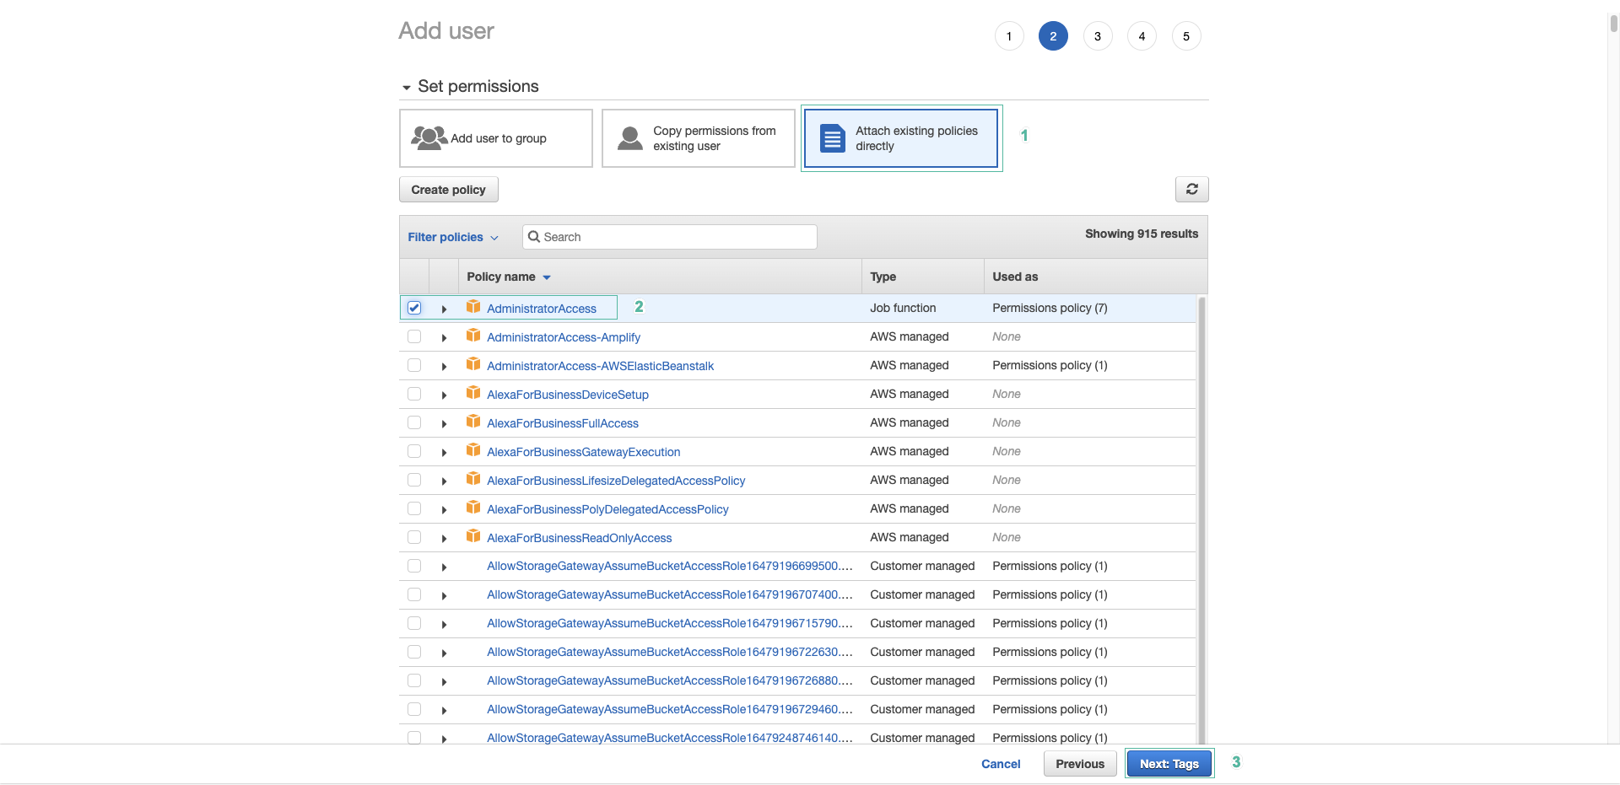
Task: Uncheck the AdministratorAccess policy checkbox
Action: [x=414, y=308]
